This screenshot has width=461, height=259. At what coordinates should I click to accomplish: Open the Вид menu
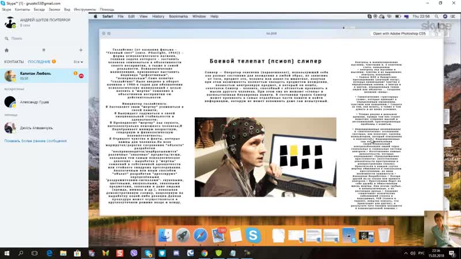coord(67,9)
